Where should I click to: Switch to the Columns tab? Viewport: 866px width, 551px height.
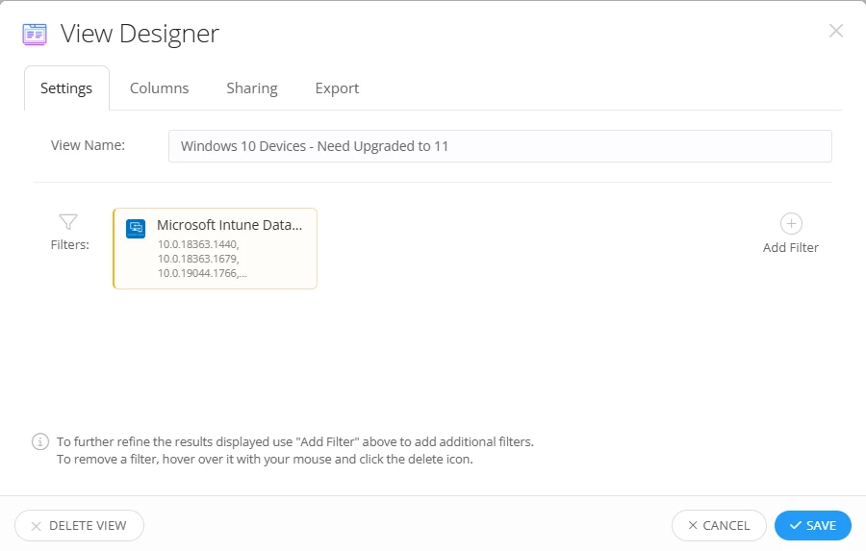coord(159,88)
